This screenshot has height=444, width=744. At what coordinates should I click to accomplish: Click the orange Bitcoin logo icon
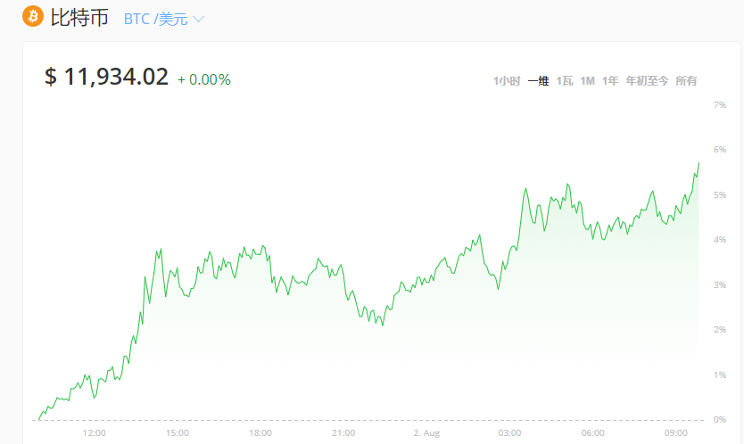[x=33, y=17]
